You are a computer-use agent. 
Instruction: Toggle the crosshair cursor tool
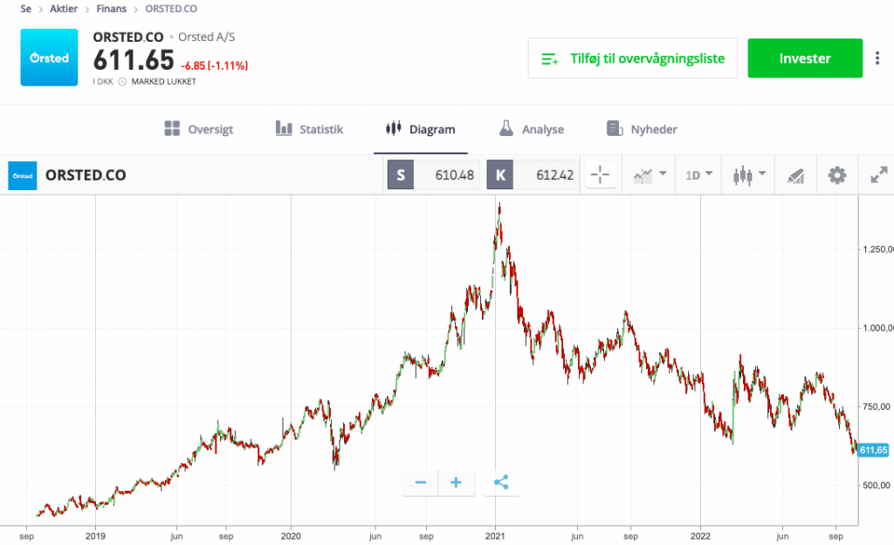pyautogui.click(x=600, y=175)
